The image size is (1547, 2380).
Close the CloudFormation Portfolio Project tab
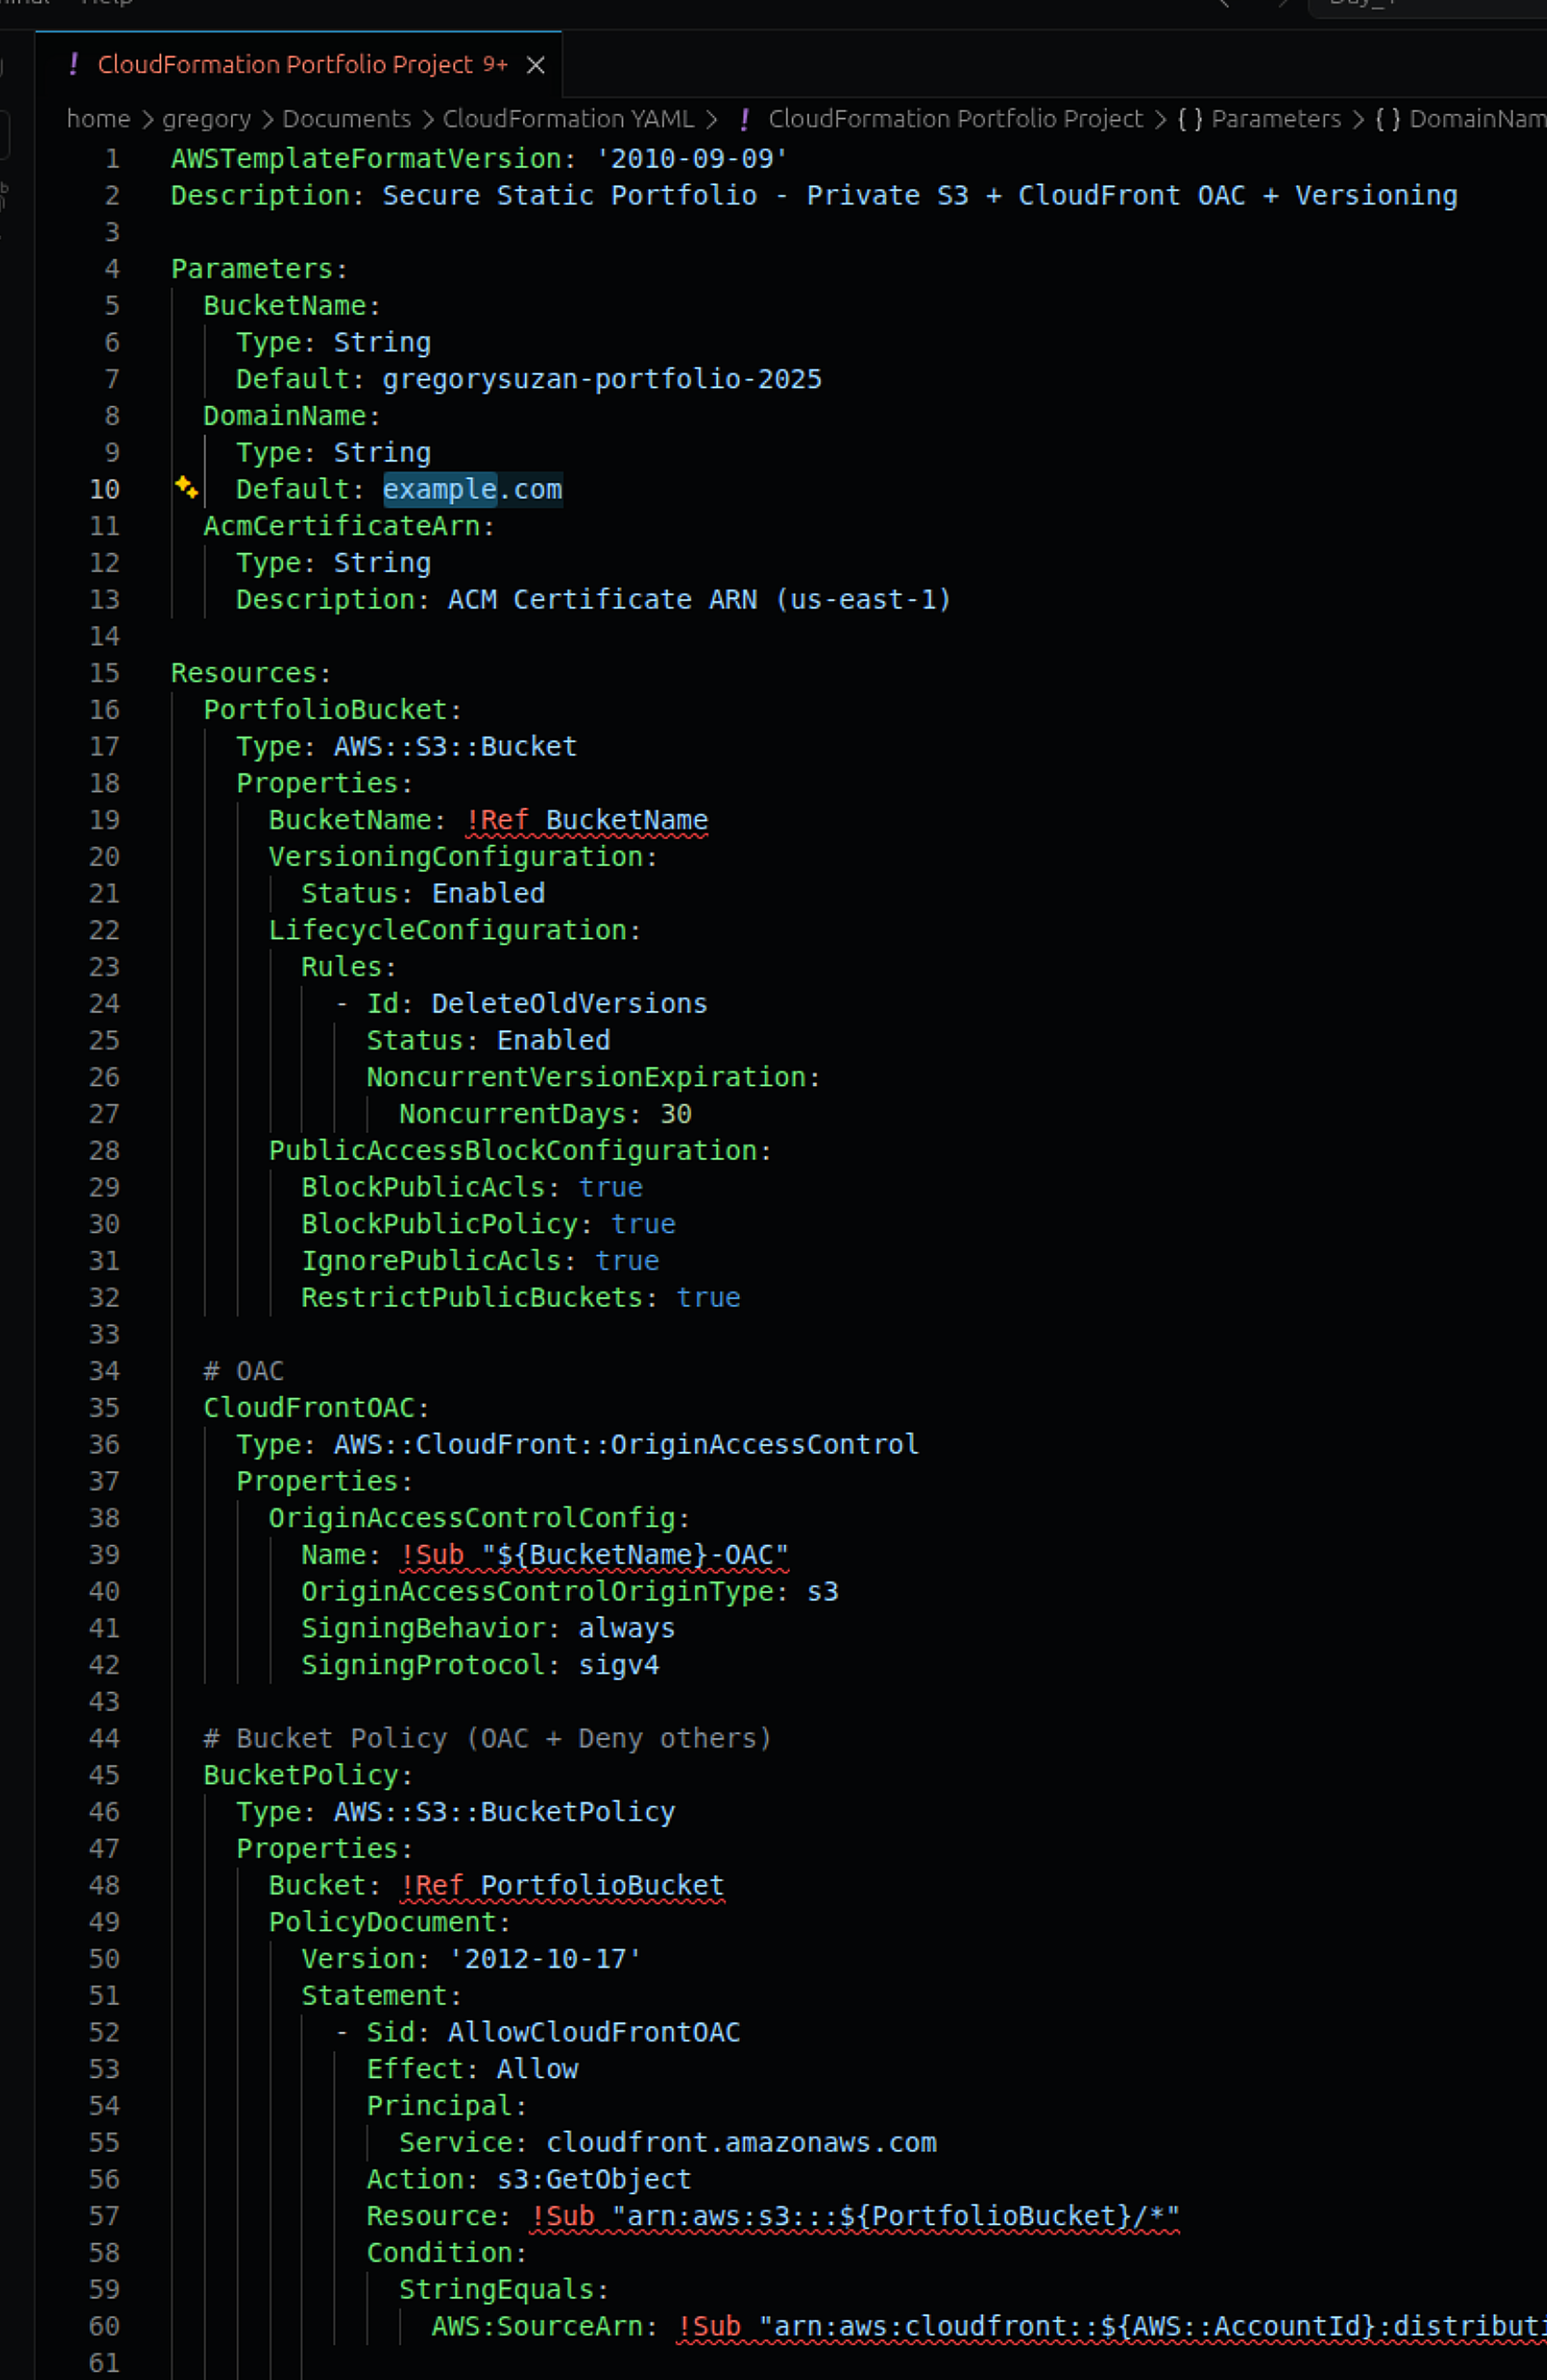[536, 65]
